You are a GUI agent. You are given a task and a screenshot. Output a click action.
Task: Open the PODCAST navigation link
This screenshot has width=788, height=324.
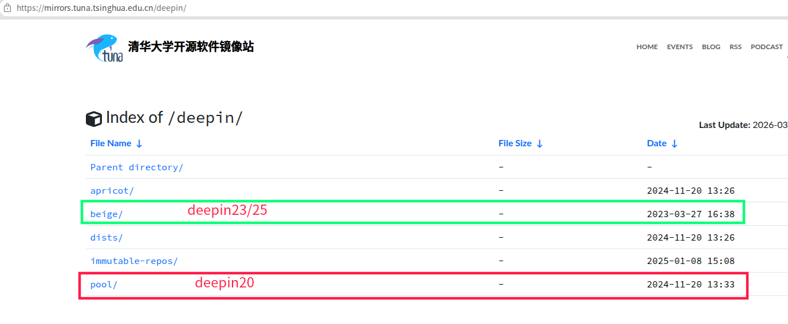[x=767, y=47]
